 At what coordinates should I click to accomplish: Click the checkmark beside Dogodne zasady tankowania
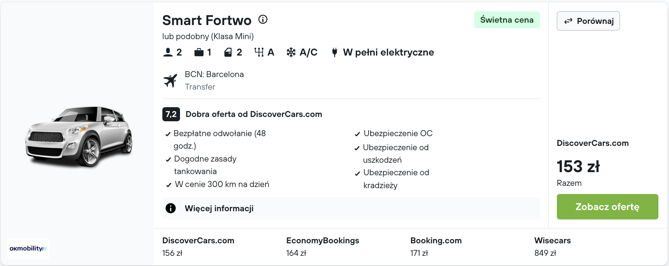168,160
